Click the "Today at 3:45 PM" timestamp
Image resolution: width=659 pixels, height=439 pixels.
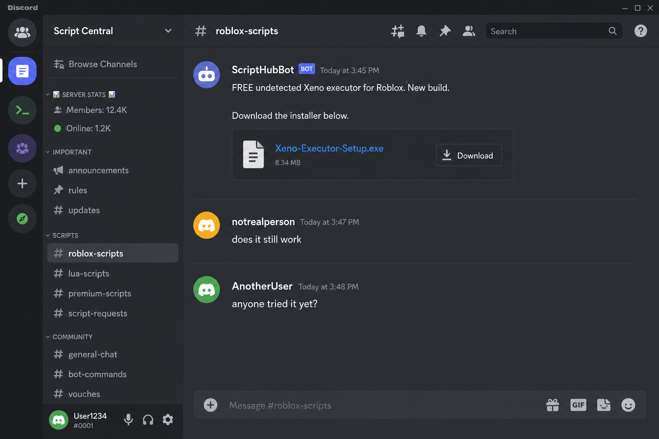pyautogui.click(x=349, y=70)
